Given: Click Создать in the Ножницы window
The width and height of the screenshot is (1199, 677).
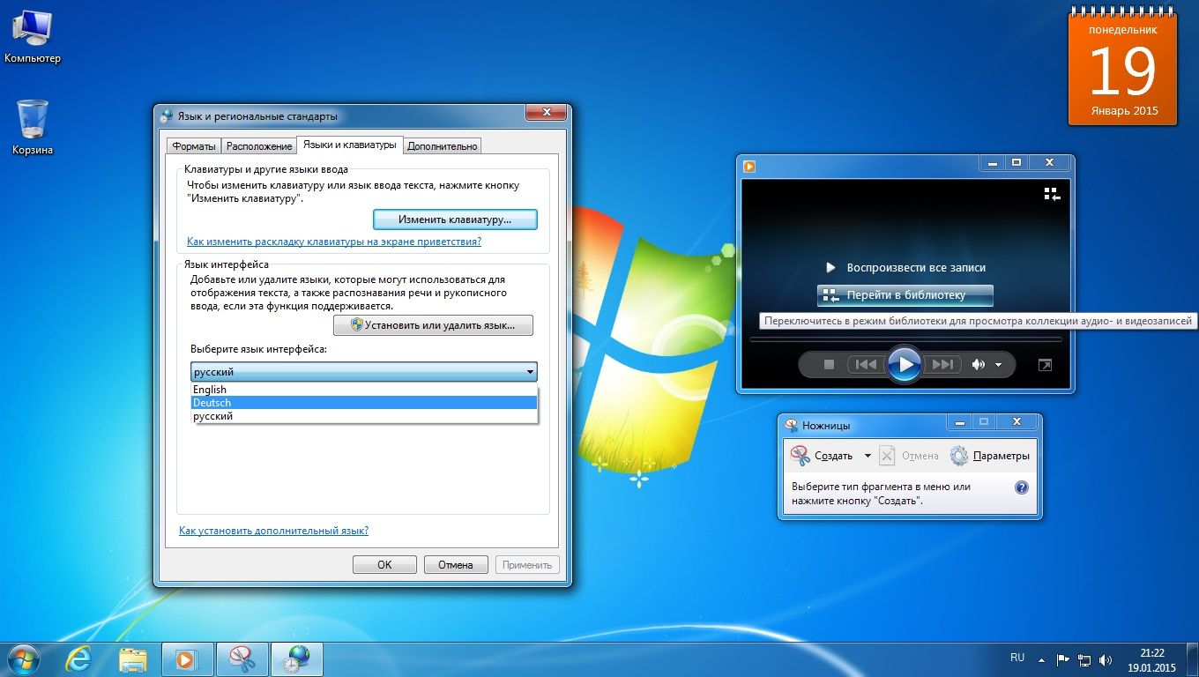Looking at the screenshot, I should click(823, 456).
